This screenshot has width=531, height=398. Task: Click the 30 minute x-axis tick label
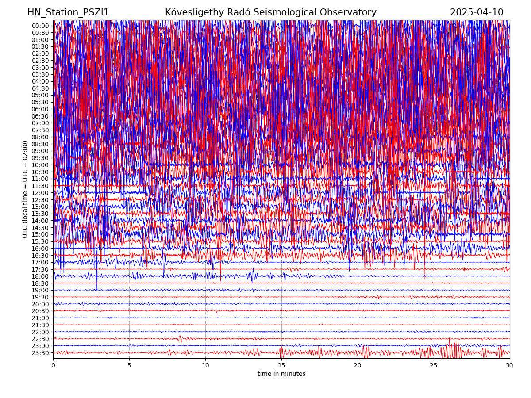click(510, 366)
